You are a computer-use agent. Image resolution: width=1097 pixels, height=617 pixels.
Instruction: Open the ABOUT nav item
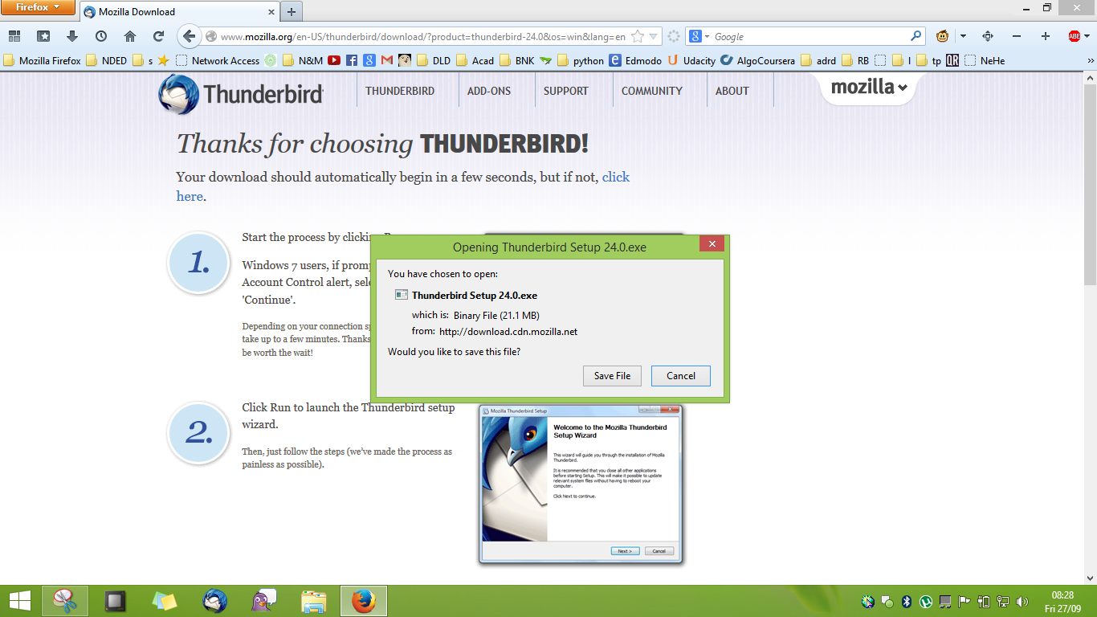(x=732, y=91)
